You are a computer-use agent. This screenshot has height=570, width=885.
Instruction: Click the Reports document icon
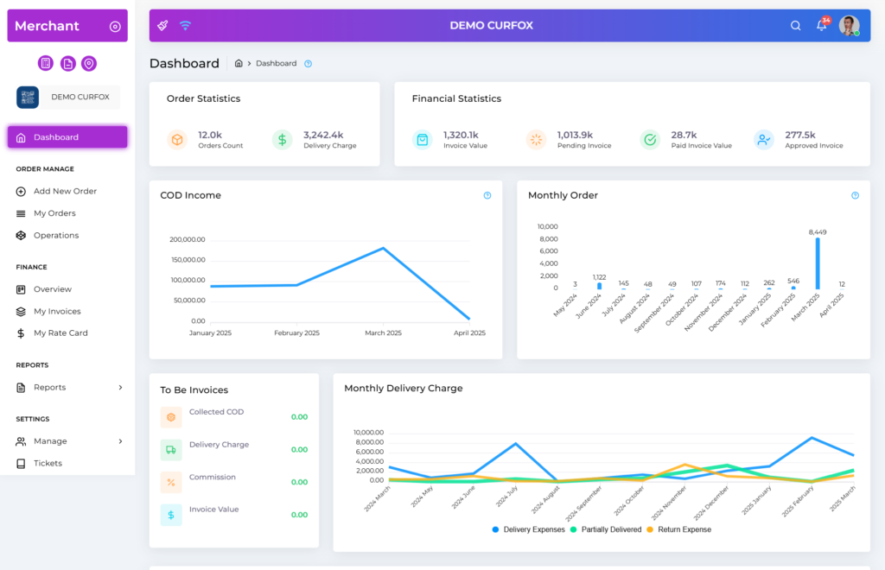click(21, 387)
